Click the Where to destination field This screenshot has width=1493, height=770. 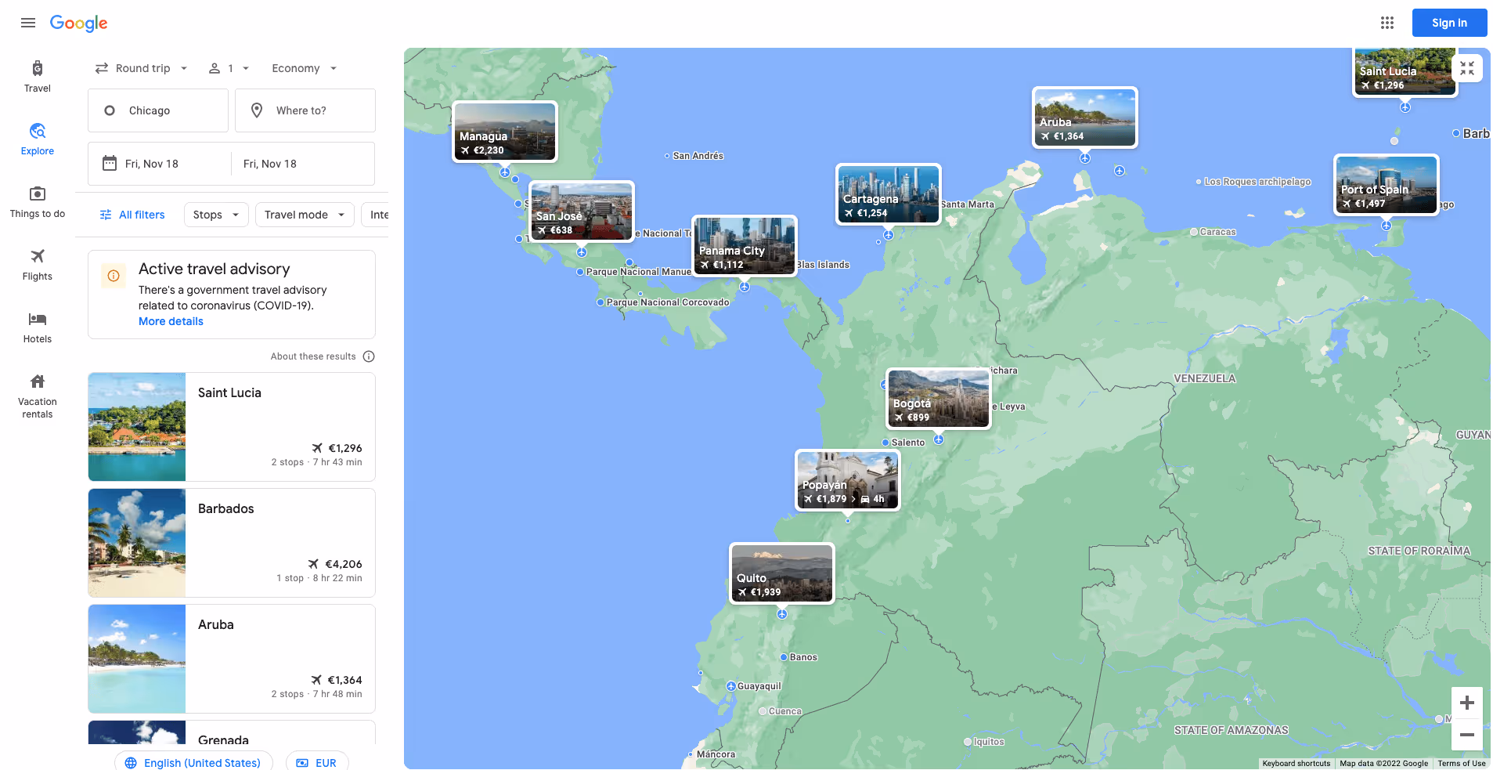[x=305, y=110]
